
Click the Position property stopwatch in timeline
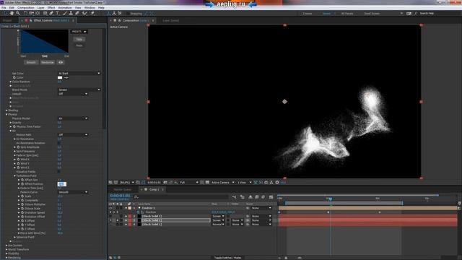(138, 212)
